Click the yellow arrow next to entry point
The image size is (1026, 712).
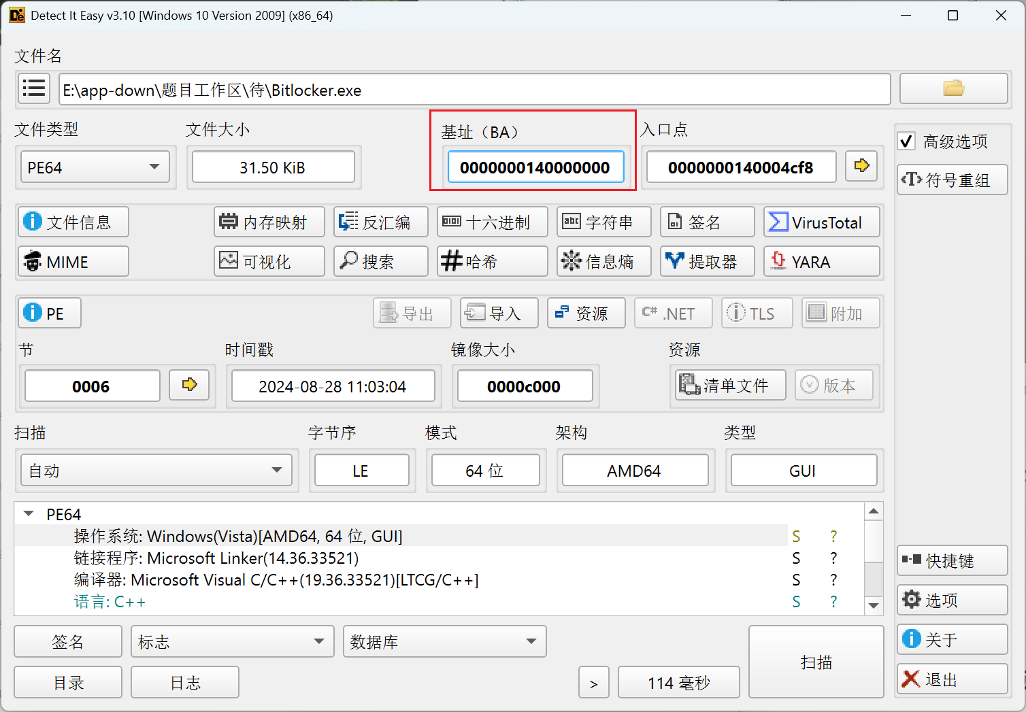(861, 167)
